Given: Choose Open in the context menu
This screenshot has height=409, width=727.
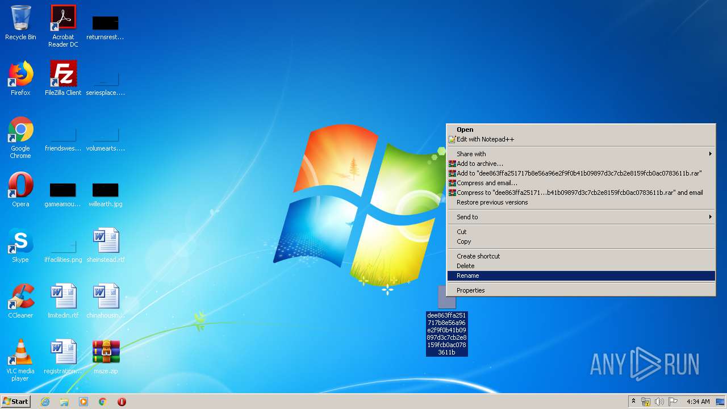Looking at the screenshot, I should 581,130.
